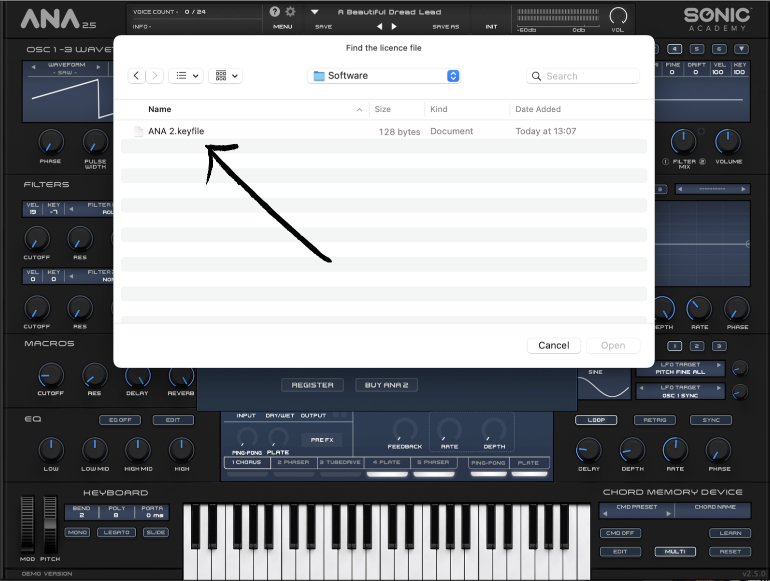Image resolution: width=770 pixels, height=581 pixels.
Task: Turn the VOL master knob
Action: (618, 16)
